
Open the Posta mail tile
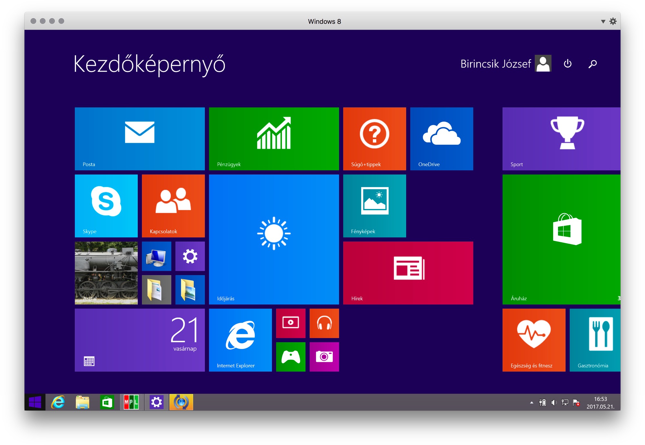pyautogui.click(x=140, y=139)
